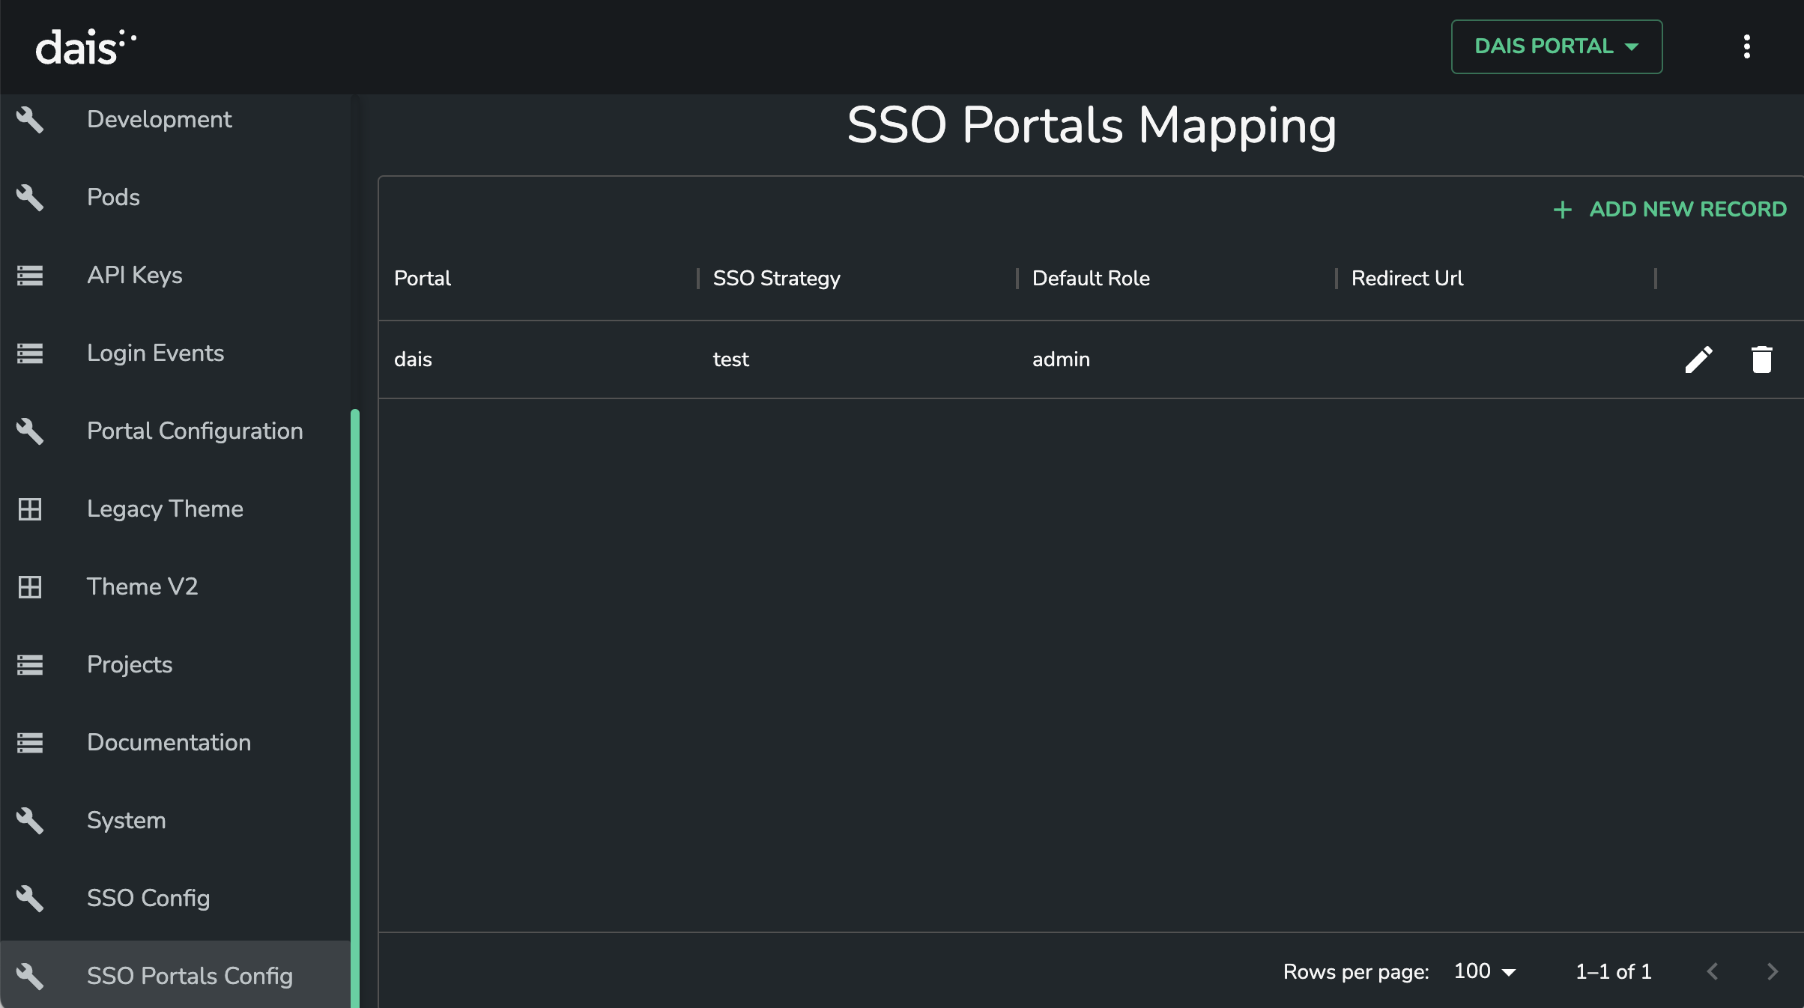Go to previous page arrow

pos(1713,971)
